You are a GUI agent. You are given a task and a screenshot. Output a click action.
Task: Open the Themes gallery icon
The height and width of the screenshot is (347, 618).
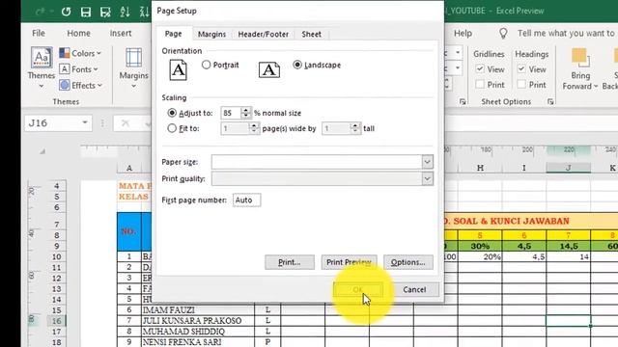pyautogui.click(x=42, y=58)
